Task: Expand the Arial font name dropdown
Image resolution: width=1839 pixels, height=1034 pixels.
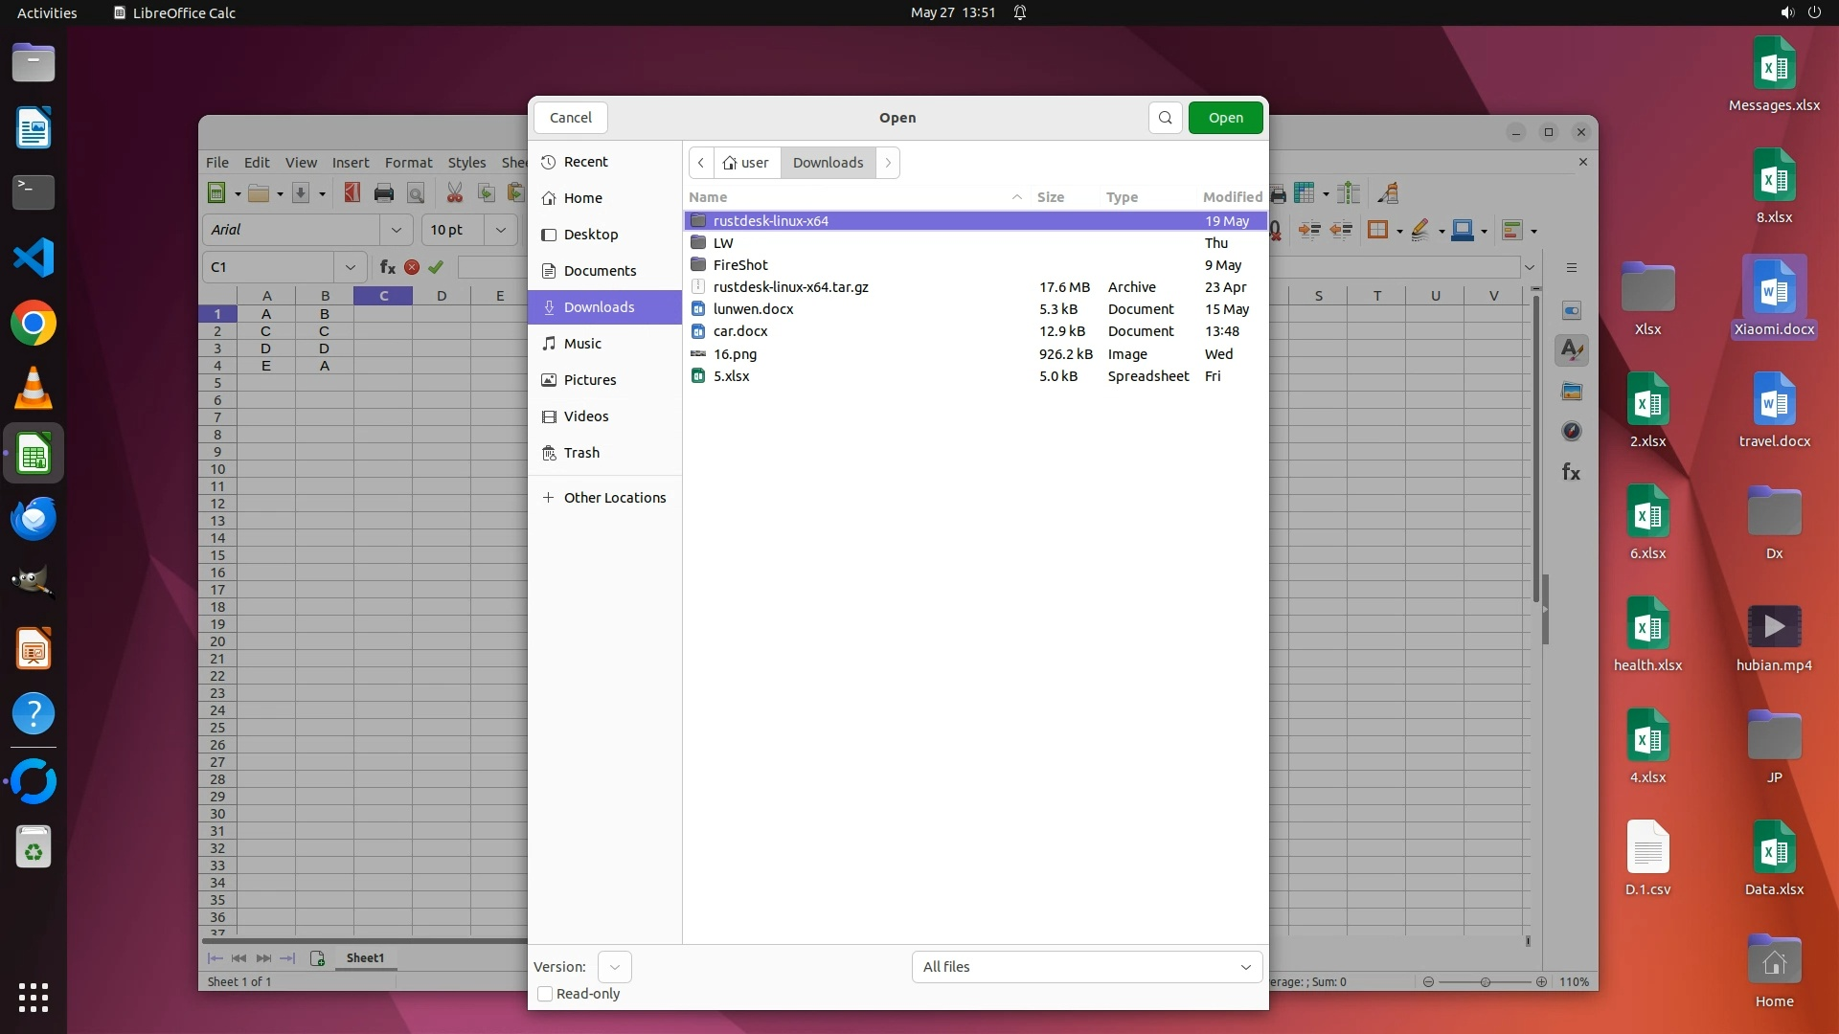Action: click(396, 230)
